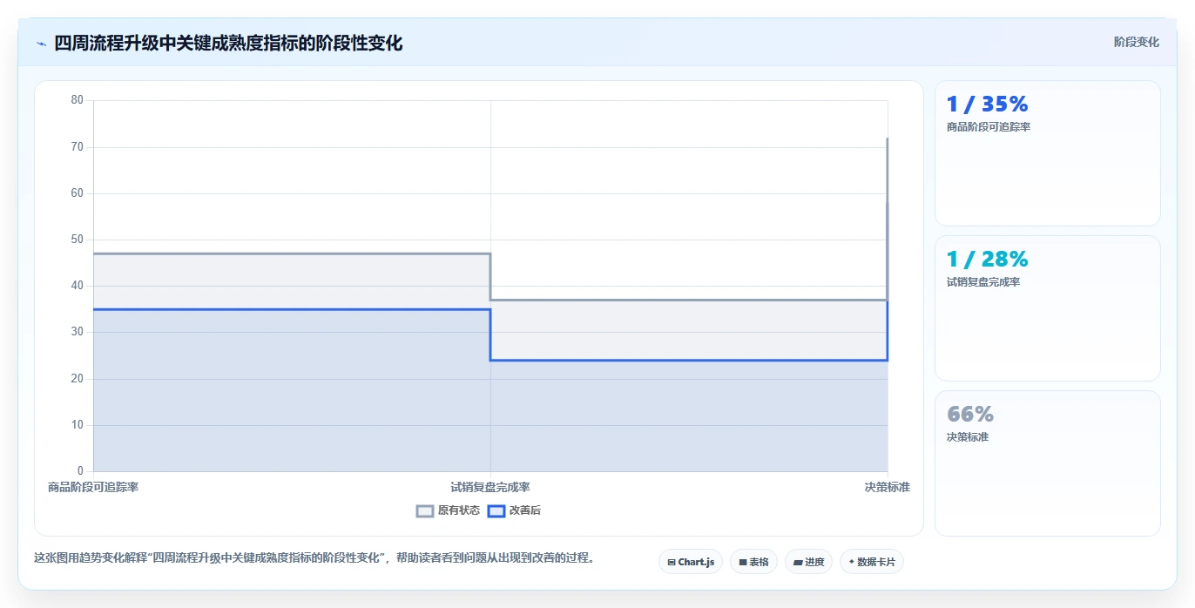Click y-axis tick label 60
The width and height of the screenshot is (1195, 608).
coord(78,193)
